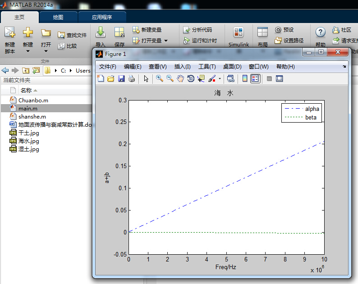Expand brush color dropdown arrow

click(x=220, y=79)
